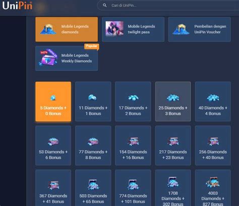
Task: Select the 5 Diamonds + 0 Bonus package
Action: click(53, 101)
